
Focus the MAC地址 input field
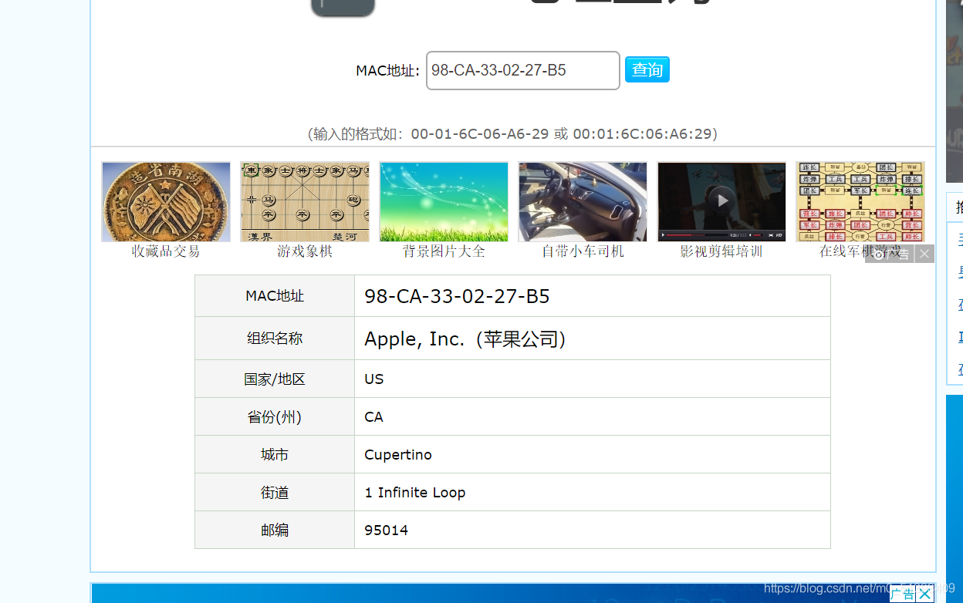[523, 70]
